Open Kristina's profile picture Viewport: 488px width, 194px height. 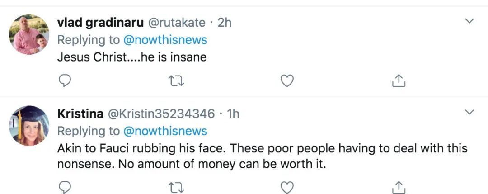click(x=29, y=126)
